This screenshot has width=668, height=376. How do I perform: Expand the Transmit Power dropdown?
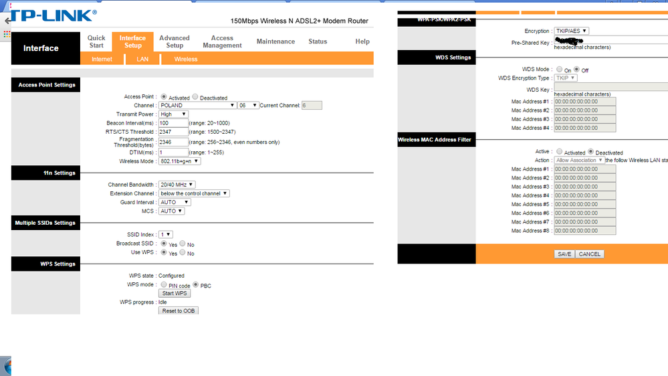tap(173, 114)
